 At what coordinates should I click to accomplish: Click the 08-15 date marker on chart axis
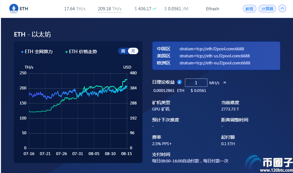(x=126, y=154)
